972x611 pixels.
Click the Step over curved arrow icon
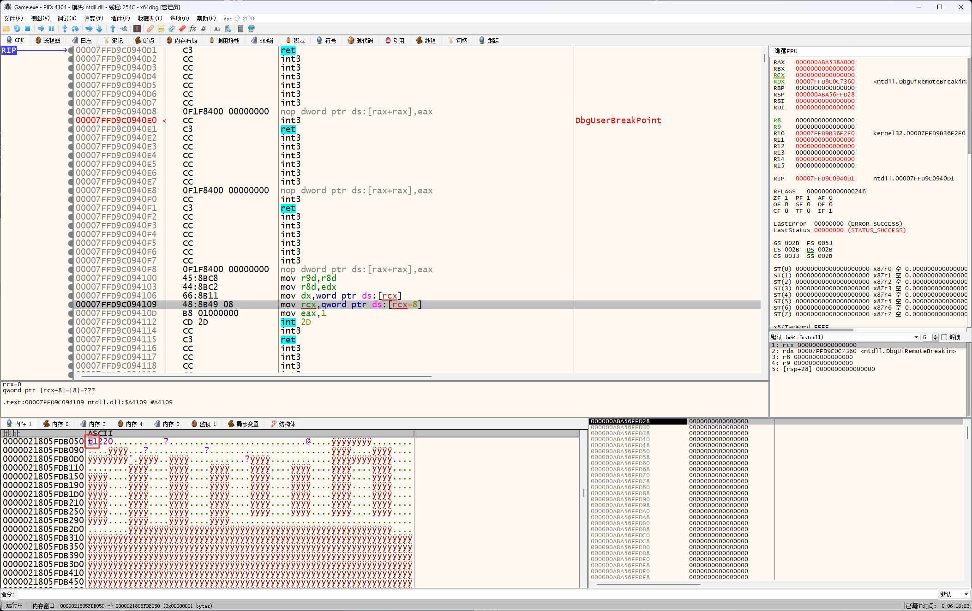coord(75,29)
